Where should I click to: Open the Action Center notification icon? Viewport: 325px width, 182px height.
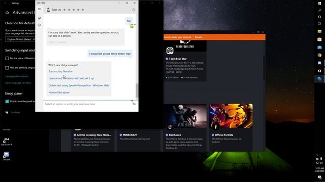click(x=320, y=177)
